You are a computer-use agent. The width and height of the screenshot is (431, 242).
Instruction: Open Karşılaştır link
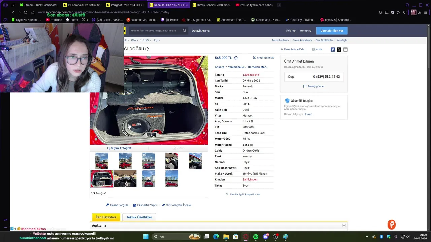point(342,40)
